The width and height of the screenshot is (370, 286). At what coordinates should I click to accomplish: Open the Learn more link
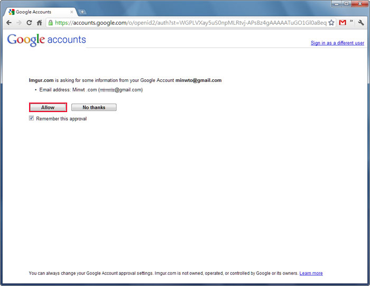311,273
